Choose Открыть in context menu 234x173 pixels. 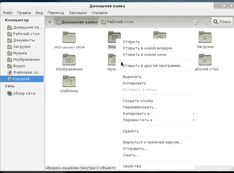[x=155, y=42]
